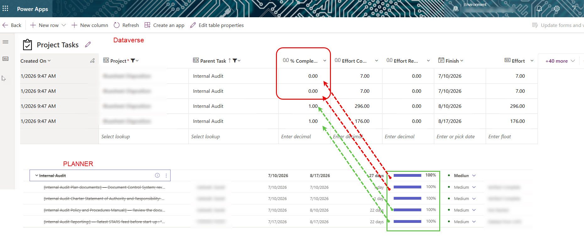584x237 pixels.
Task: Open Medium priority dropdown for Internal Audit Policy task
Action: click(x=474, y=210)
